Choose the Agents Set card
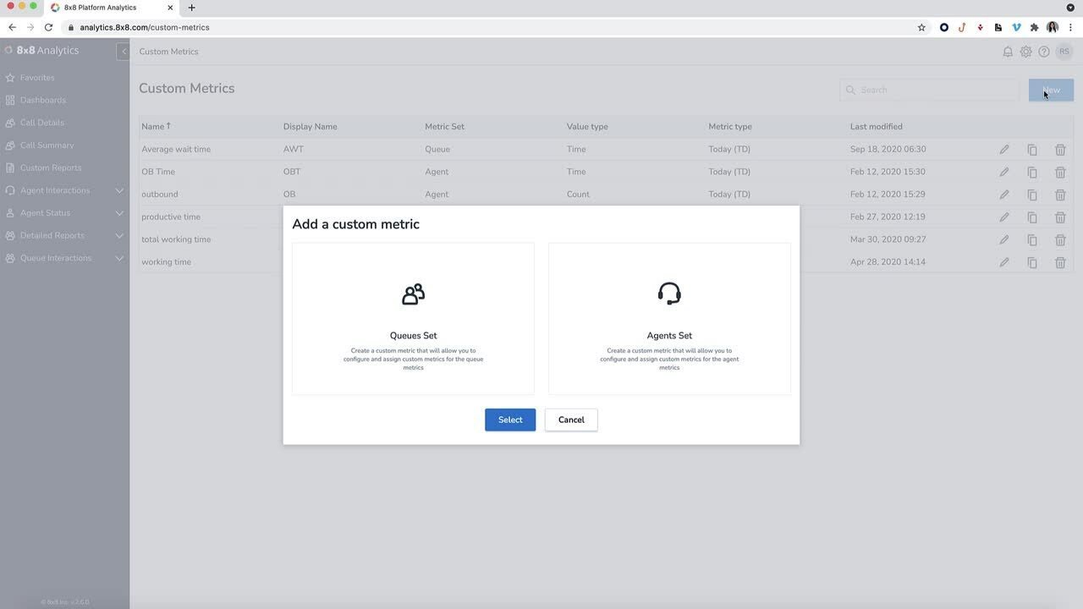Screen dimensions: 1083x609 click(669, 319)
